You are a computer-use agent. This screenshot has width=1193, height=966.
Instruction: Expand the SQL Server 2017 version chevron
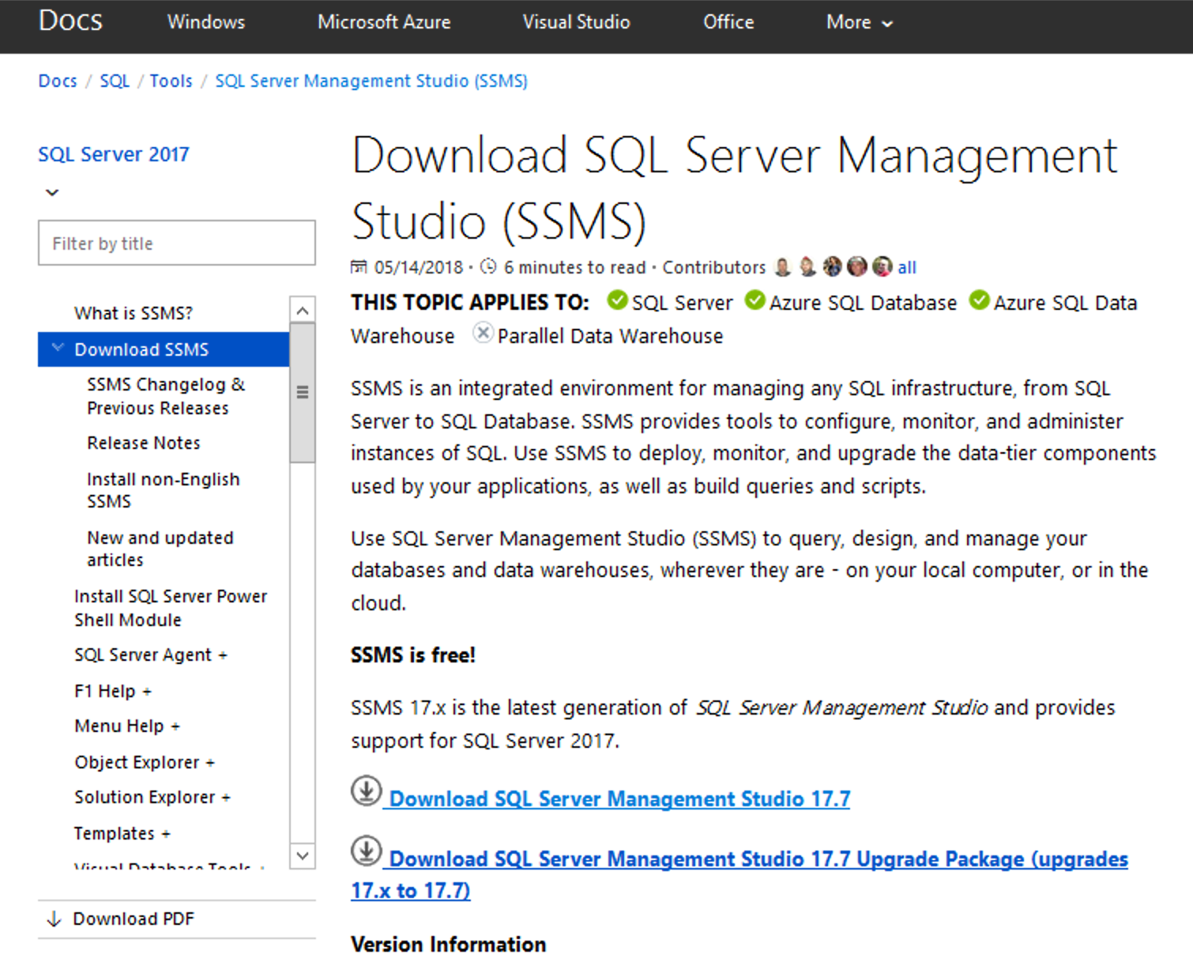coord(52,192)
